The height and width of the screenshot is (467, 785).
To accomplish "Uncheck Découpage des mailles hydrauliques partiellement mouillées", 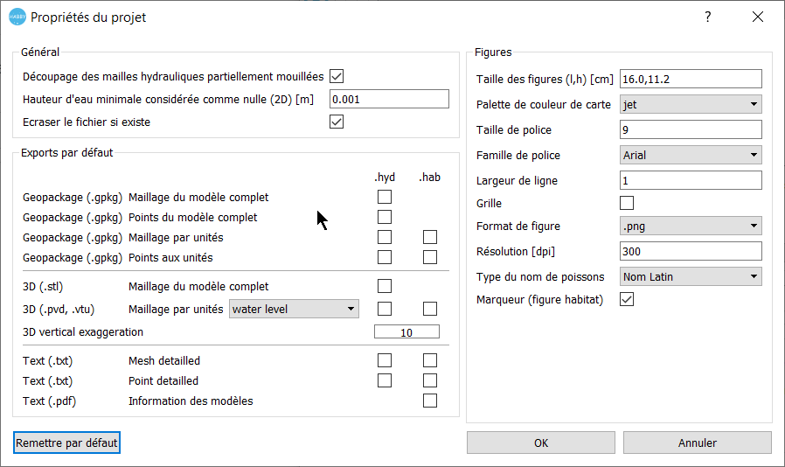I will tap(337, 76).
